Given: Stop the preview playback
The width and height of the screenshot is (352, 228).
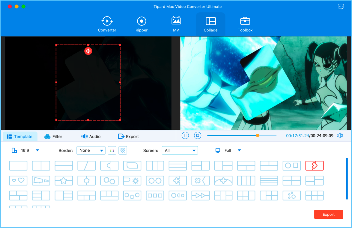Looking at the screenshot, I should click(x=198, y=136).
